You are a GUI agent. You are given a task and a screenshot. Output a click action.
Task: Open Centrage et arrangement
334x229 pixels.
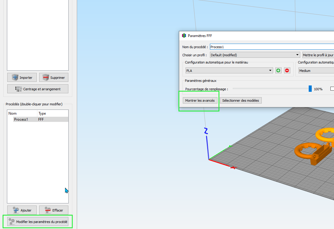point(38,89)
